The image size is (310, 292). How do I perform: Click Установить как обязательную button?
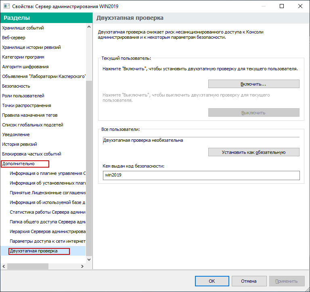(253, 152)
